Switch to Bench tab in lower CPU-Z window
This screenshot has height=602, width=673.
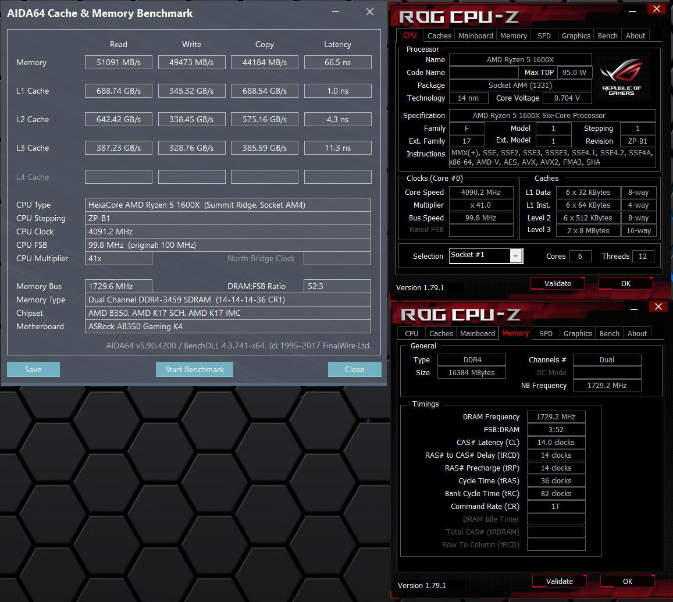(610, 333)
